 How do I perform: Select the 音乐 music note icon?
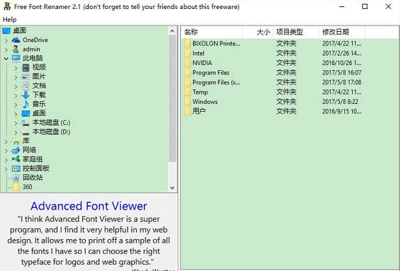tap(26, 104)
